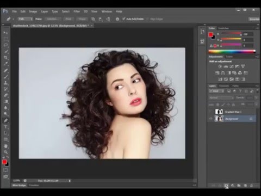Open the Path mode dropdown
Viewport: 261px width, 196px height.
tap(25, 19)
